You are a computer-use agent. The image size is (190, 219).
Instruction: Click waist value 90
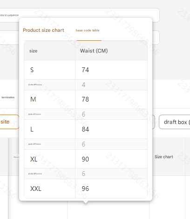point(85,159)
